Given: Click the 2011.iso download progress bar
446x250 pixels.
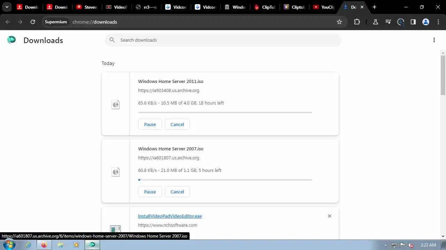Looking at the screenshot, I should click(x=225, y=112).
